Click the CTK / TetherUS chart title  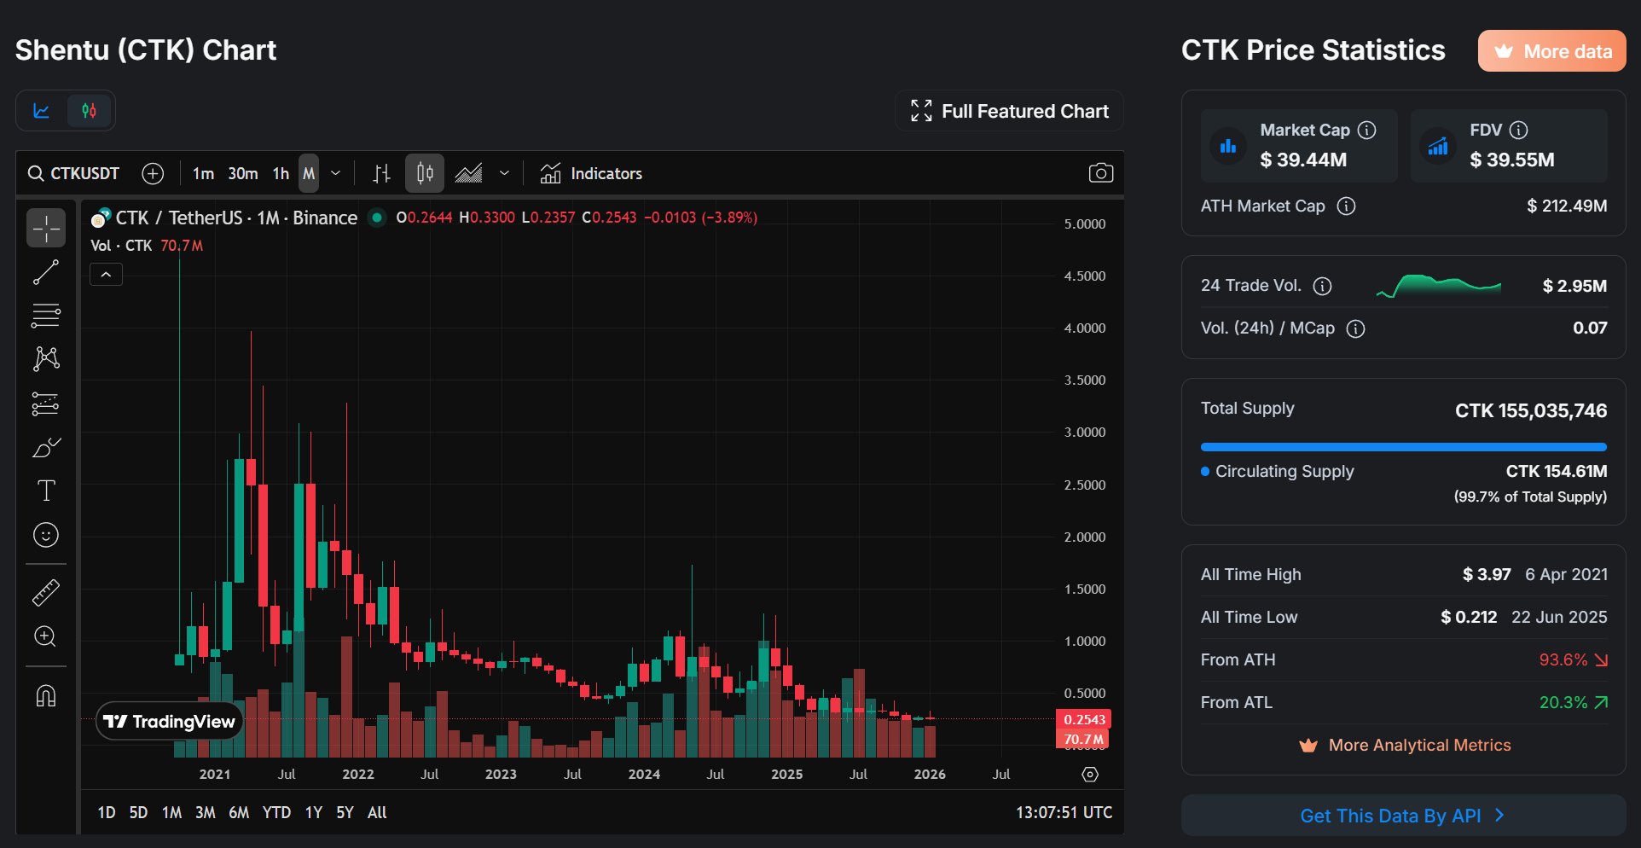coord(236,218)
